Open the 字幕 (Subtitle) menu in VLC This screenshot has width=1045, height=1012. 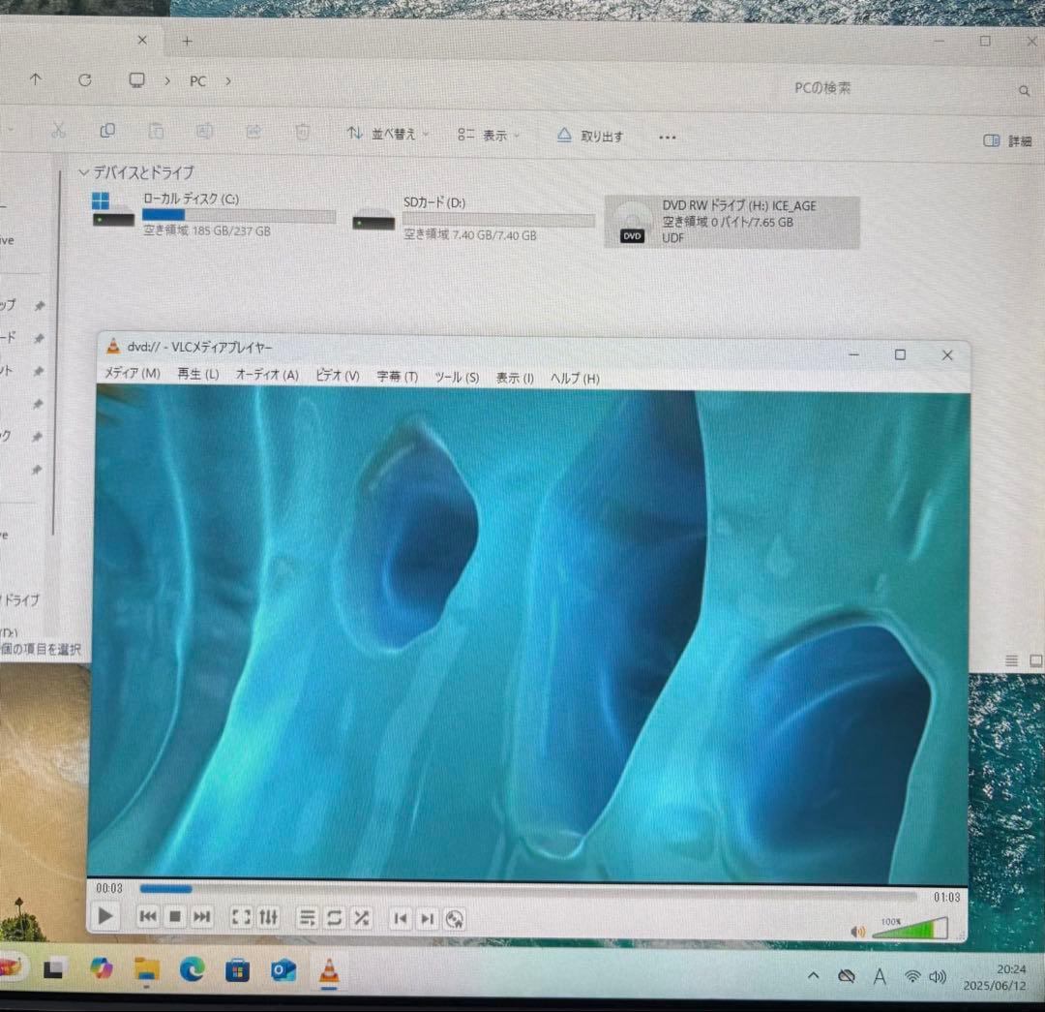[396, 377]
